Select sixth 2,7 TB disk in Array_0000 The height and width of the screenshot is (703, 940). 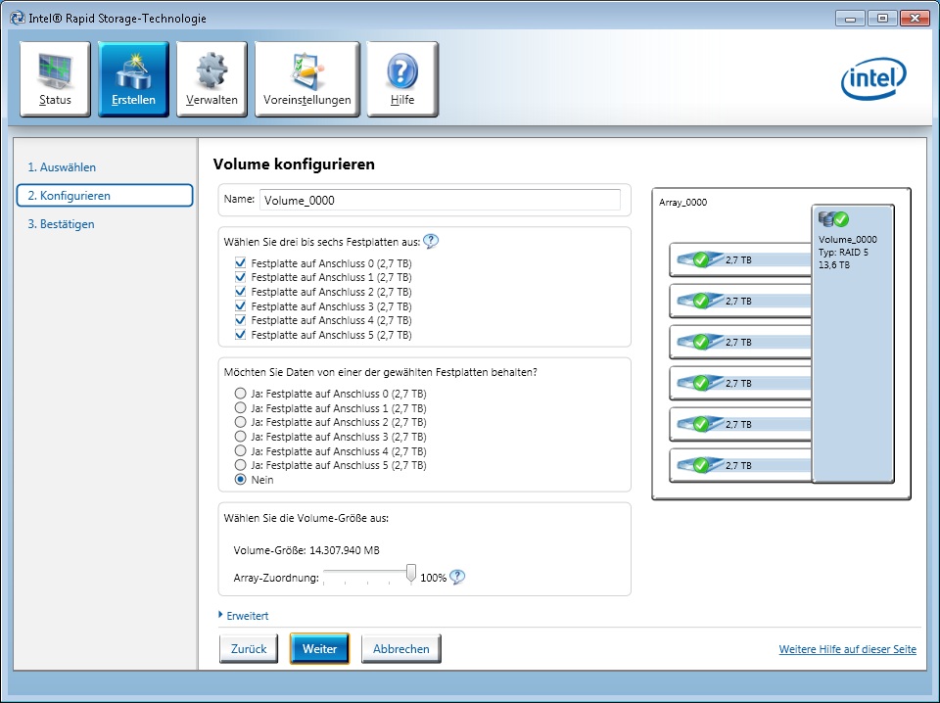(740, 465)
